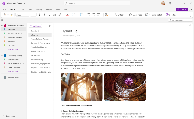Increase paragraph indent
Image resolution: width=194 pixels, height=119 pixels.
pyautogui.click(x=94, y=15)
